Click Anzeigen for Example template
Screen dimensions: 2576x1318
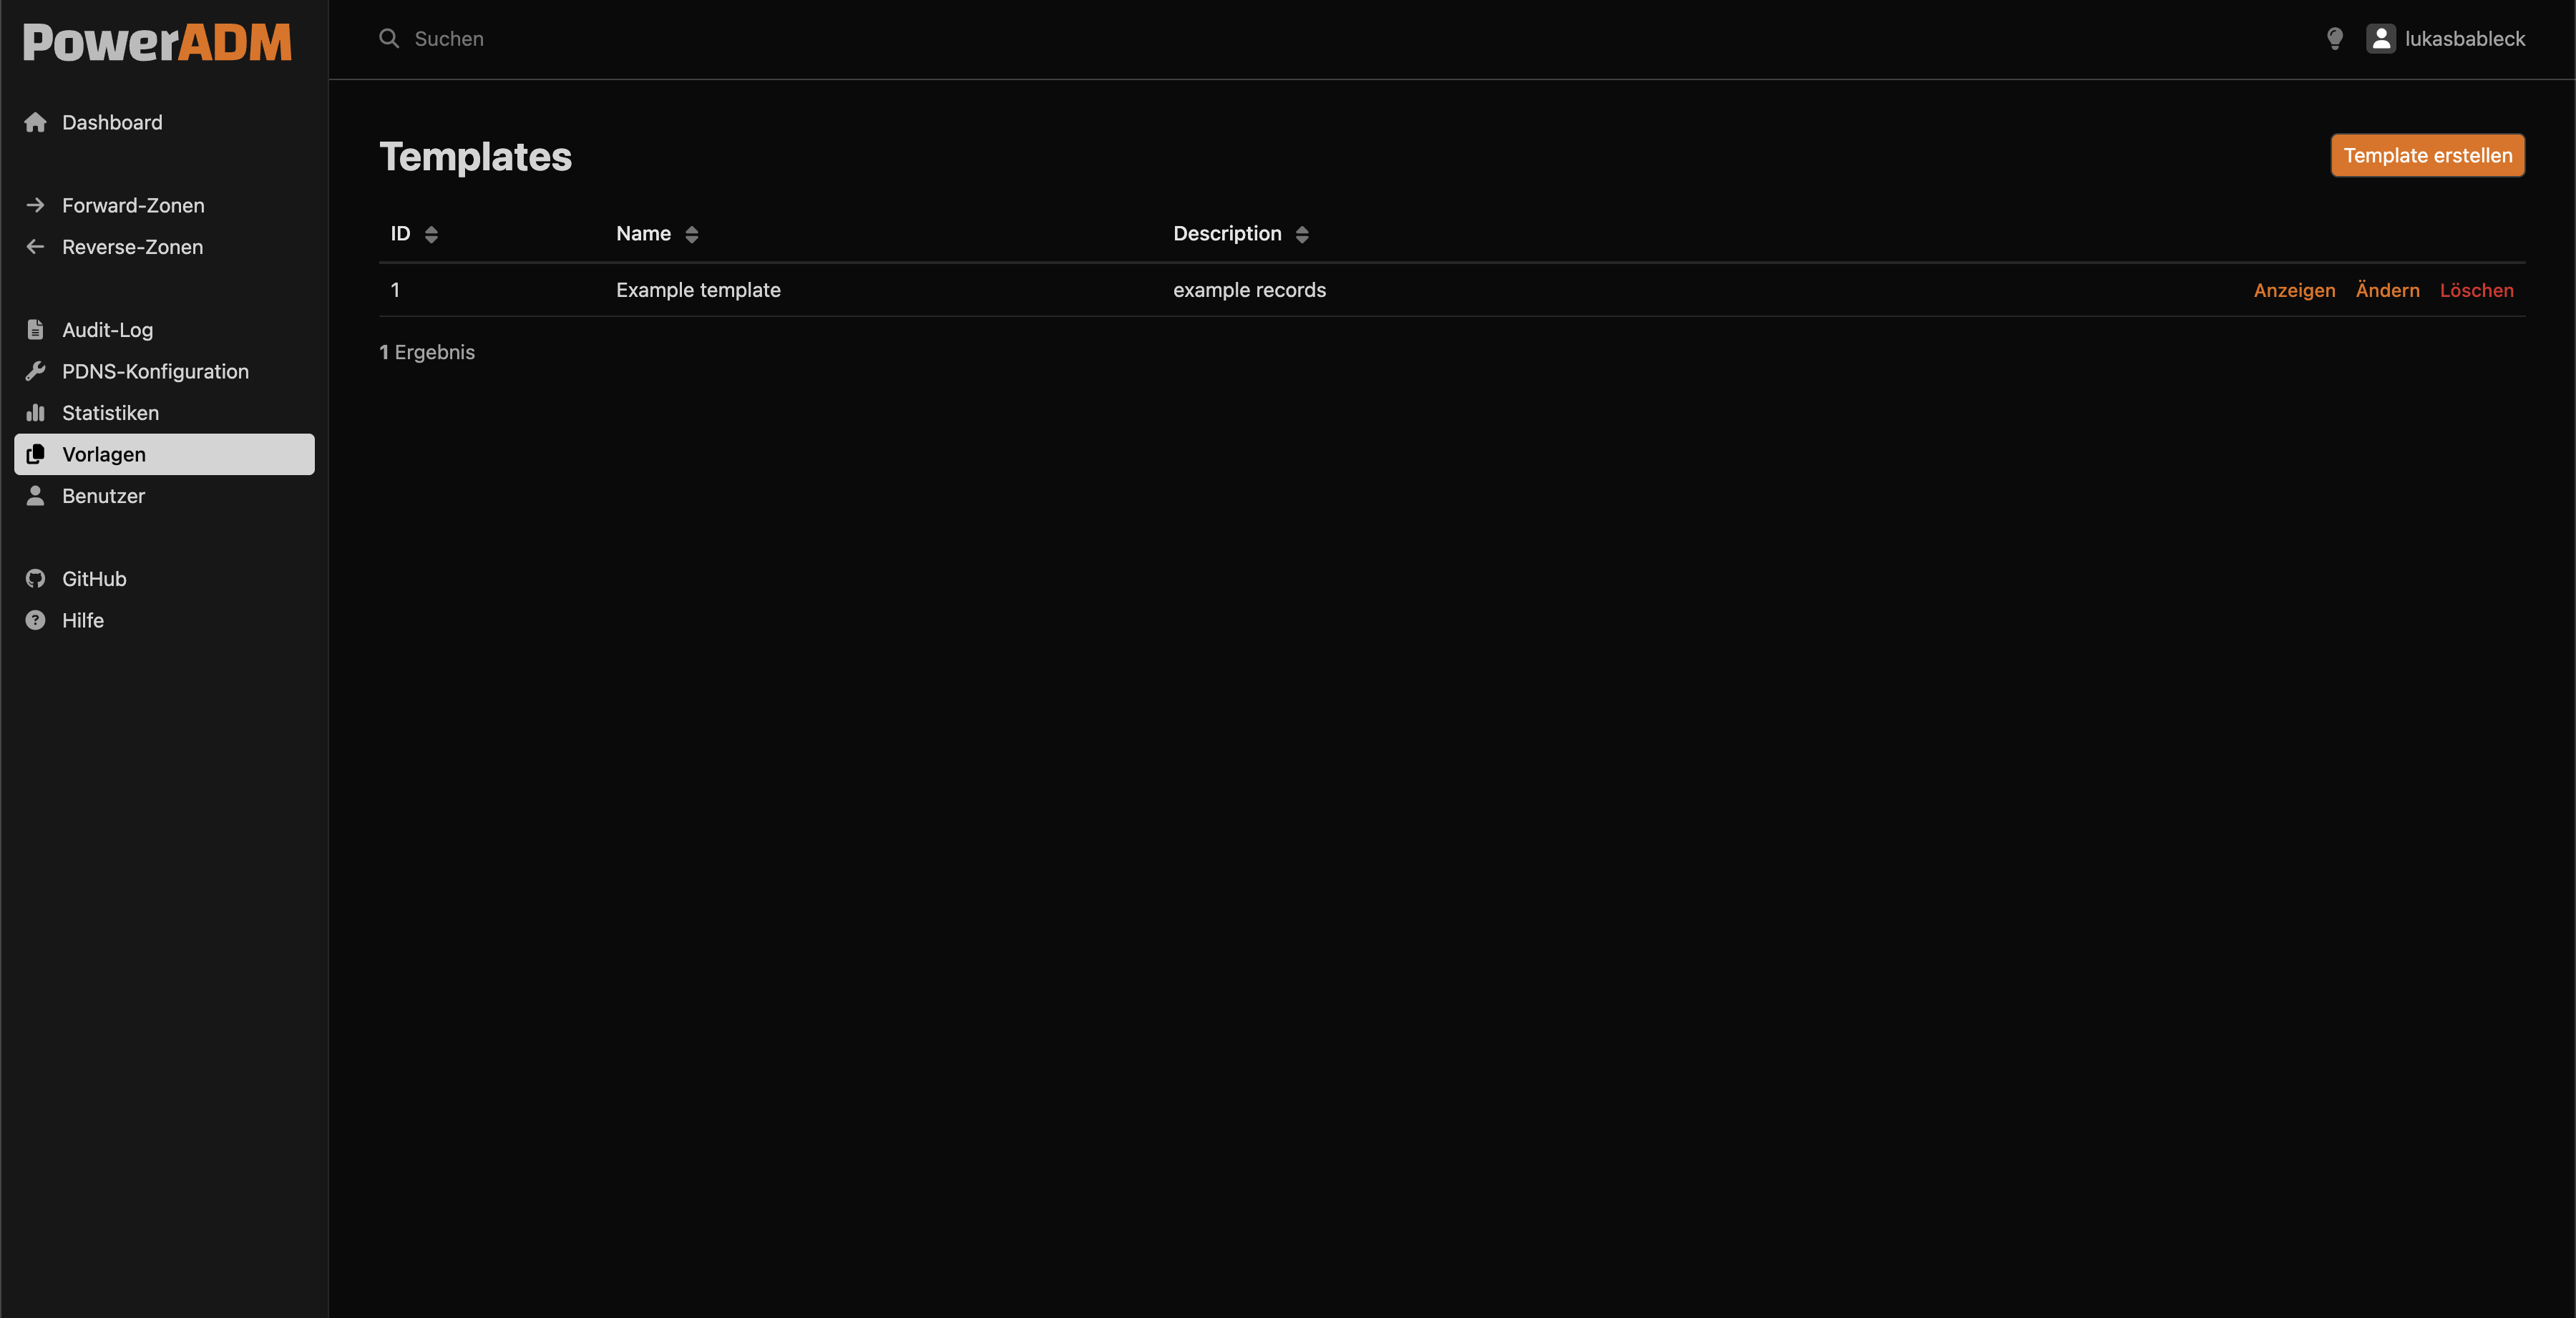2294,290
